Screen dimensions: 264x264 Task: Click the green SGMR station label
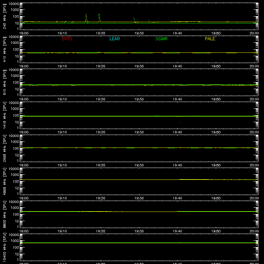(161, 39)
